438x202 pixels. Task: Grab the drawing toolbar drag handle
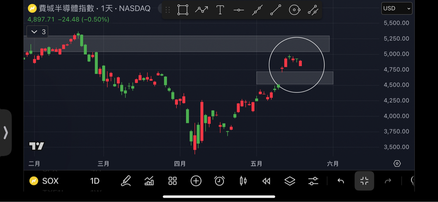[168, 10]
